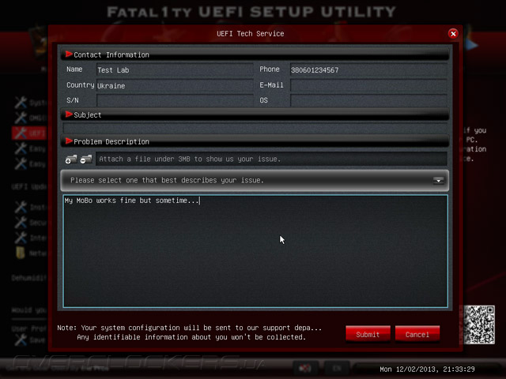506x379 pixels.
Task: Click the Country input field
Action: coord(175,86)
